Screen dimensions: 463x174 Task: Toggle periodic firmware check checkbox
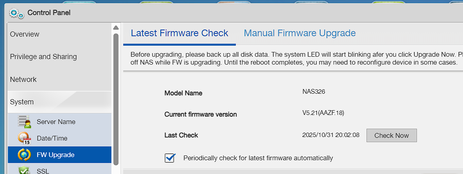[170, 158]
